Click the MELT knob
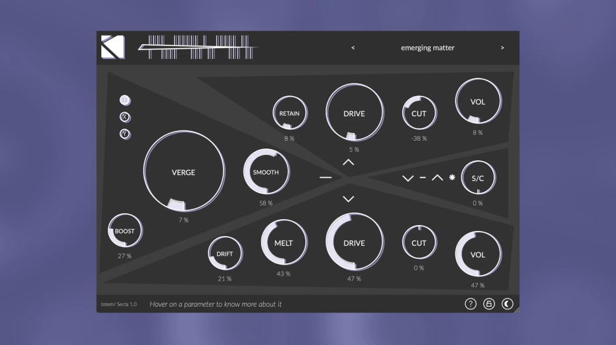616x345 pixels. pos(283,243)
